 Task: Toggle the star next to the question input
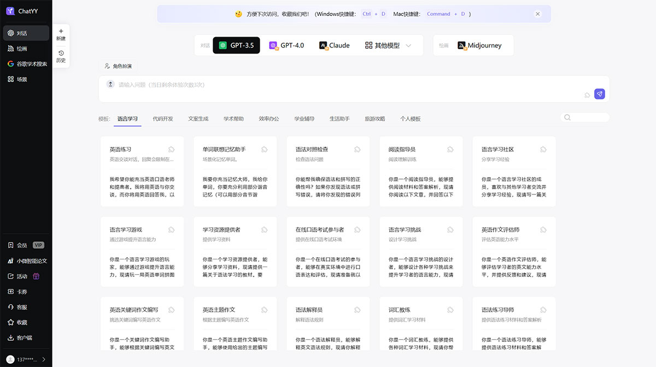coord(586,94)
